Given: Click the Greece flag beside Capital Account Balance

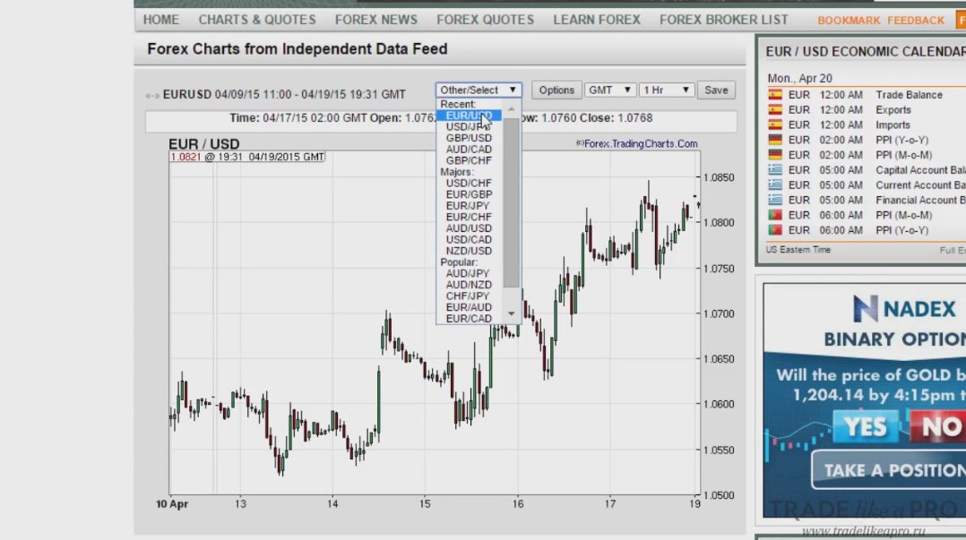Looking at the screenshot, I should [775, 170].
